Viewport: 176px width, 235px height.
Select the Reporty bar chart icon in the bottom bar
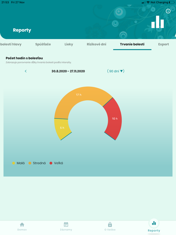(x=154, y=223)
